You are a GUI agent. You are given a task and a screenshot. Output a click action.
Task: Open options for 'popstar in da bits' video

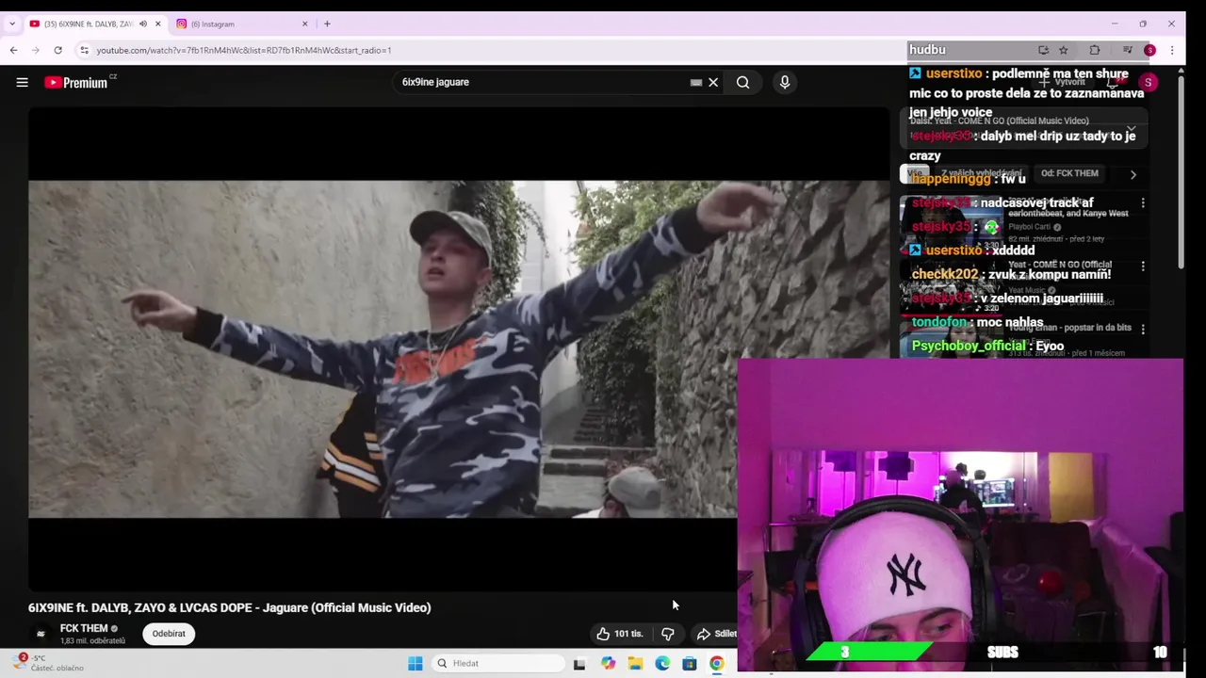coord(1143,330)
